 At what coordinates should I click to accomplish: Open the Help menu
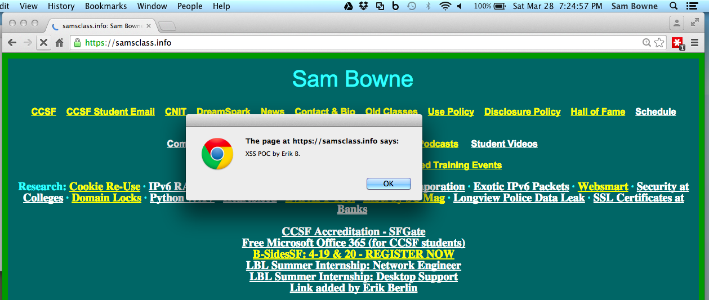[x=221, y=6]
